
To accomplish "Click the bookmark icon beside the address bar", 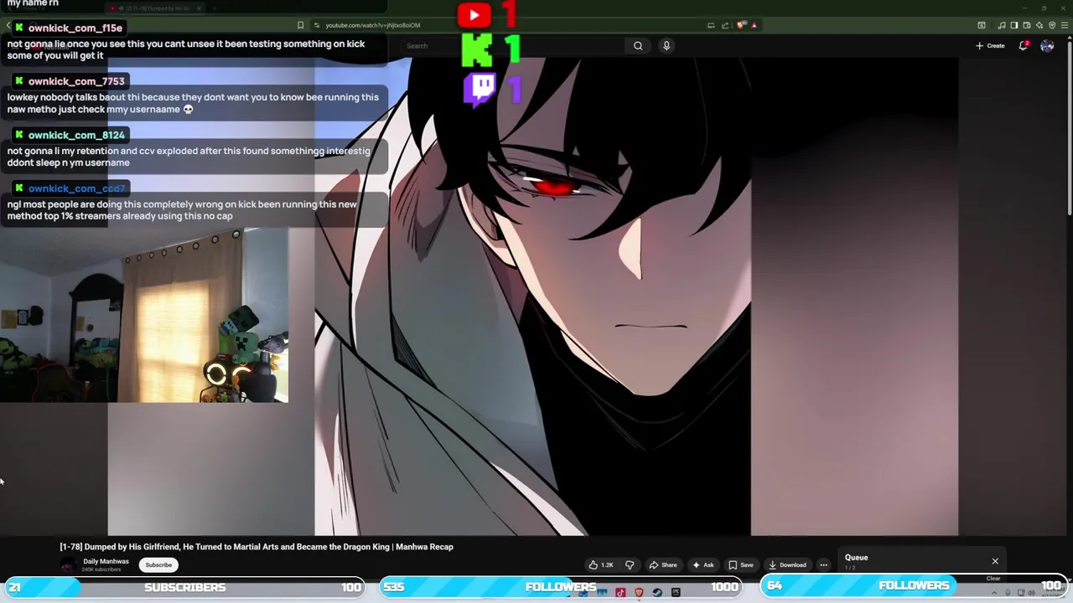I will (x=300, y=25).
